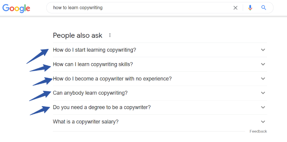
Task: Click into the search field text
Action: click(78, 7)
